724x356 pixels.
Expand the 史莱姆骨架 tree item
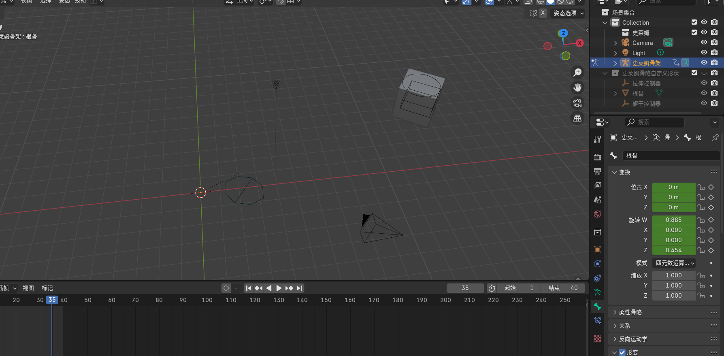coord(615,63)
